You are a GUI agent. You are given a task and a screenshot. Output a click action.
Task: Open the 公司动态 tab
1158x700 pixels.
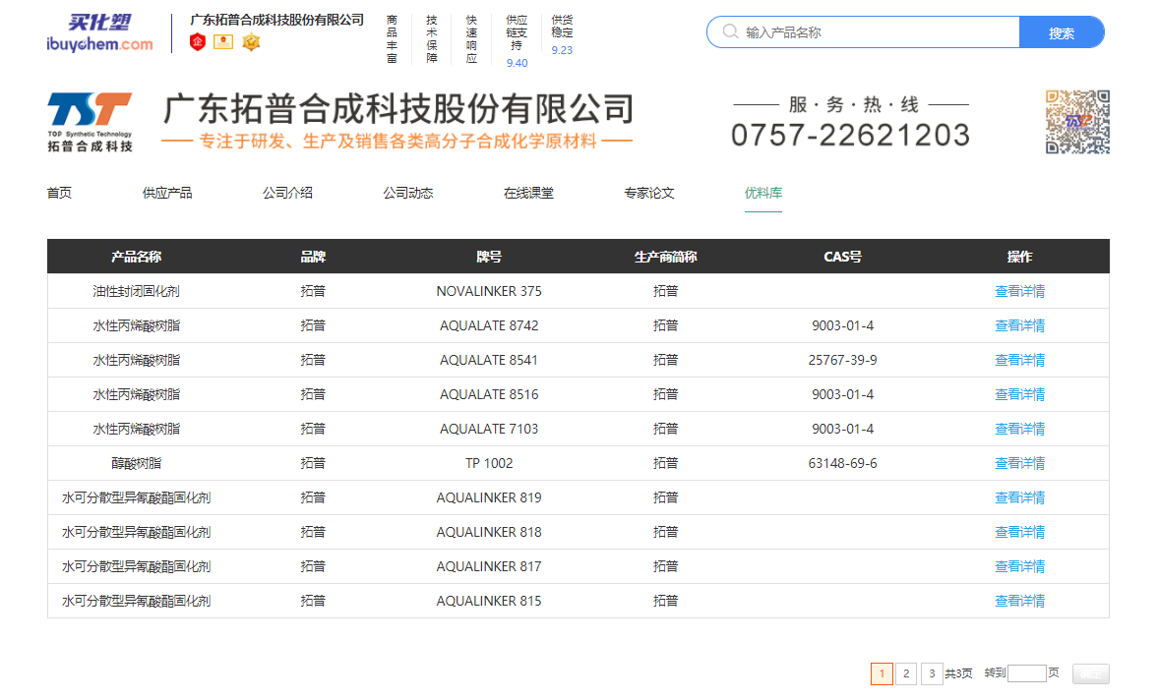click(x=407, y=194)
